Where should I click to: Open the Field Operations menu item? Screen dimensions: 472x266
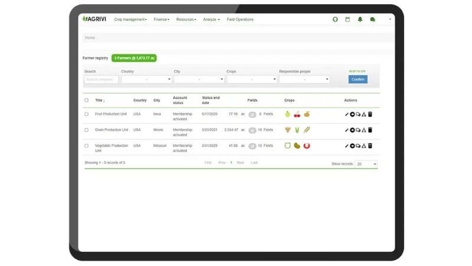(240, 20)
